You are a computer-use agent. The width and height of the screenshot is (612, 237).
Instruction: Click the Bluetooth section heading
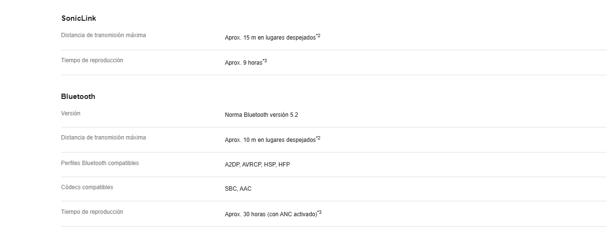coord(78,97)
